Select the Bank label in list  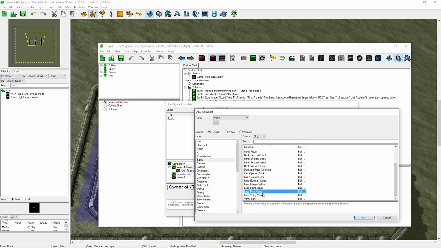click(x=216, y=160)
